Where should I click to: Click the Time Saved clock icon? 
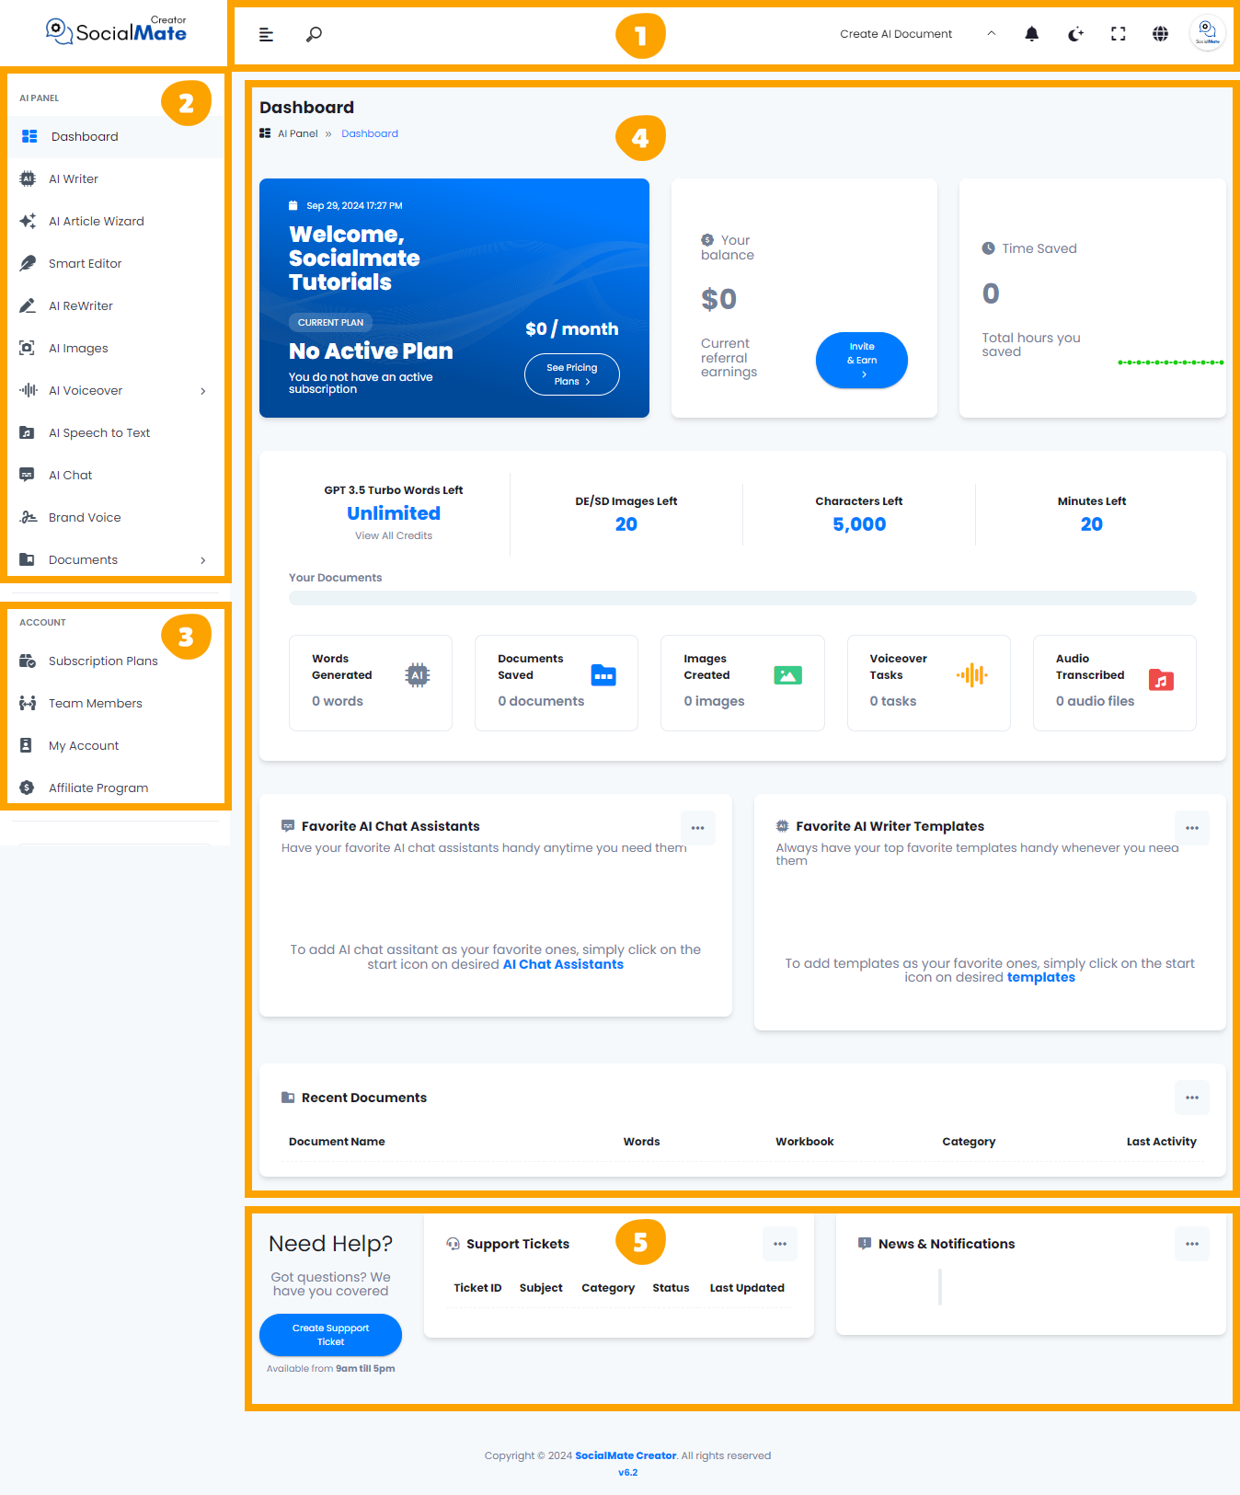[x=989, y=248]
